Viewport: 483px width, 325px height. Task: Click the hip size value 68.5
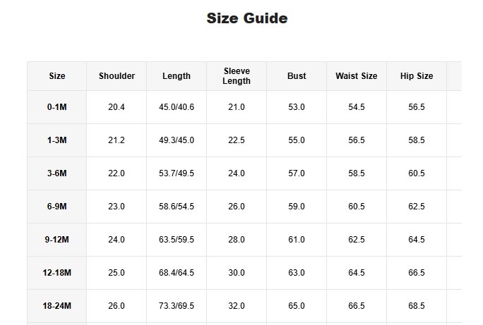point(417,306)
